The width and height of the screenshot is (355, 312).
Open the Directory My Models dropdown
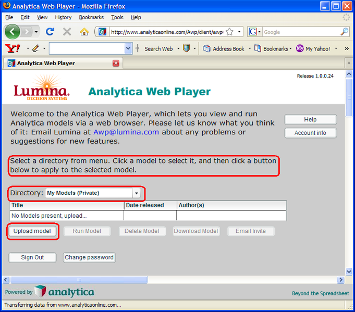[x=93, y=193]
